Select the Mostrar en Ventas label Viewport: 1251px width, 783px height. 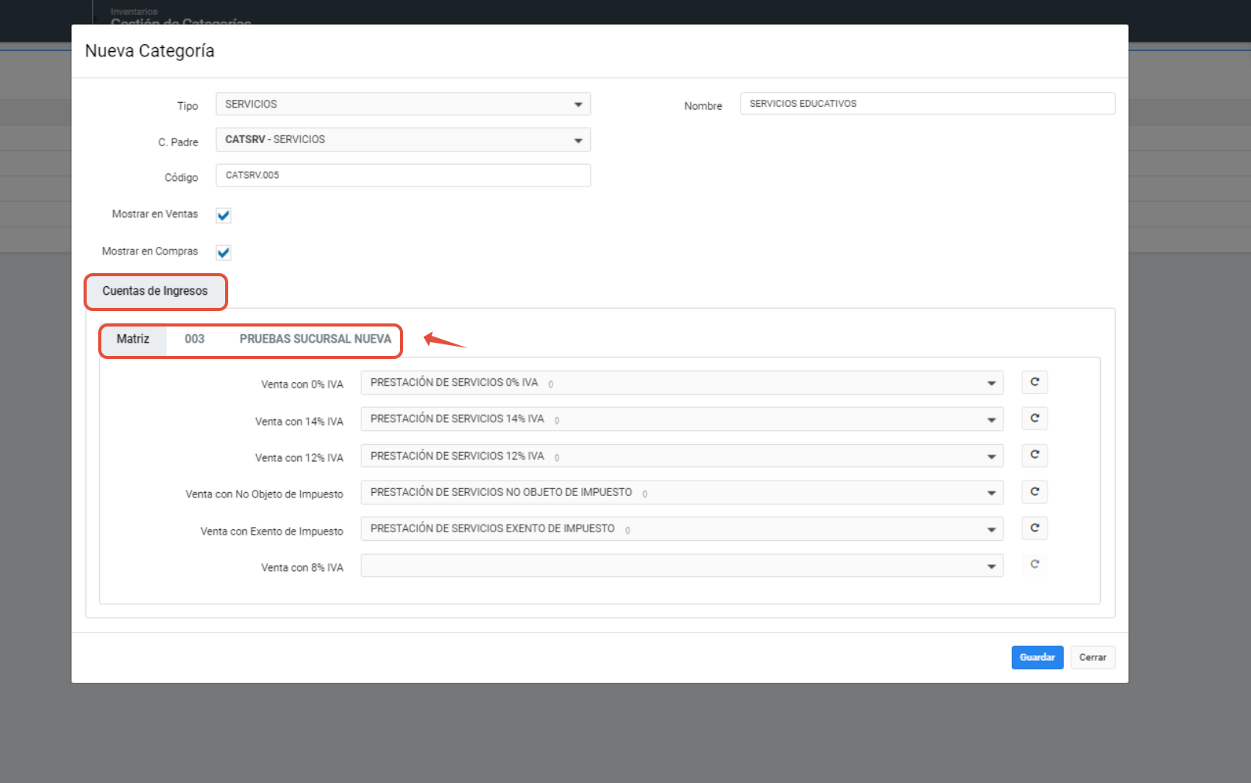click(x=155, y=214)
